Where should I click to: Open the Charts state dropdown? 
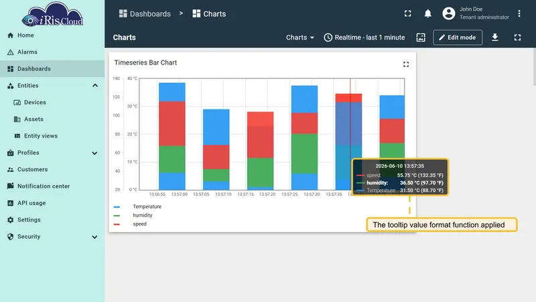(299, 38)
